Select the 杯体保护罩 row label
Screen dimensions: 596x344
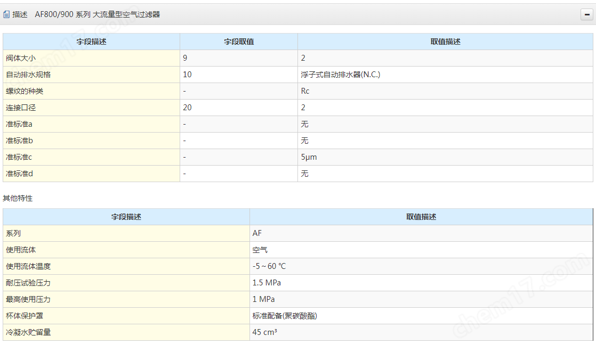25,316
